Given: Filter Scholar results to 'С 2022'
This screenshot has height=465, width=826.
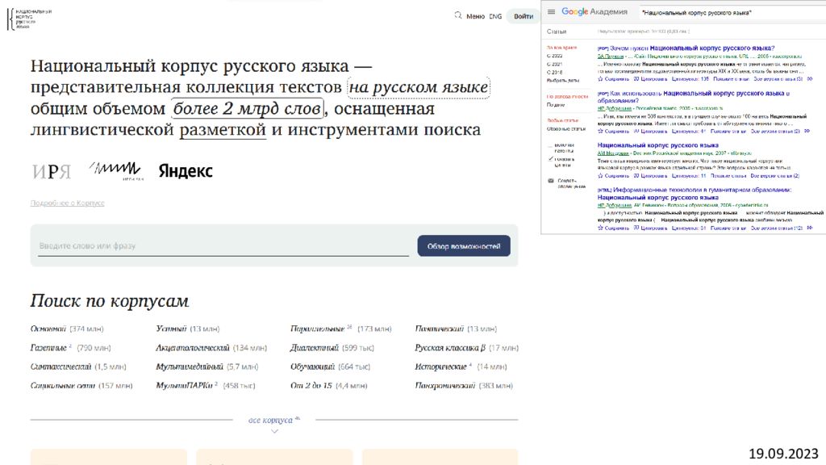Looking at the screenshot, I should 555,56.
